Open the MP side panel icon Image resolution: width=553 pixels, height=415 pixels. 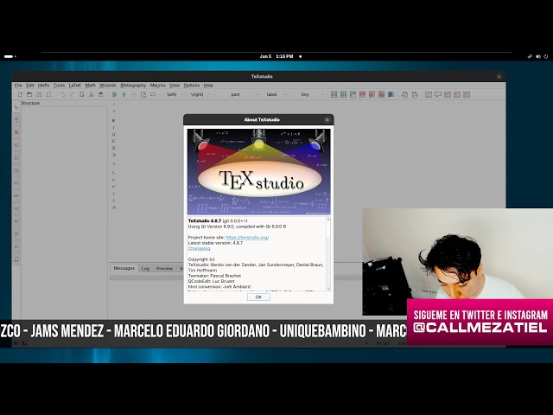[x=16, y=196]
